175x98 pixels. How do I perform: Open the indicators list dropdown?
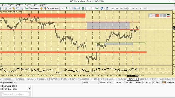(97, 8)
